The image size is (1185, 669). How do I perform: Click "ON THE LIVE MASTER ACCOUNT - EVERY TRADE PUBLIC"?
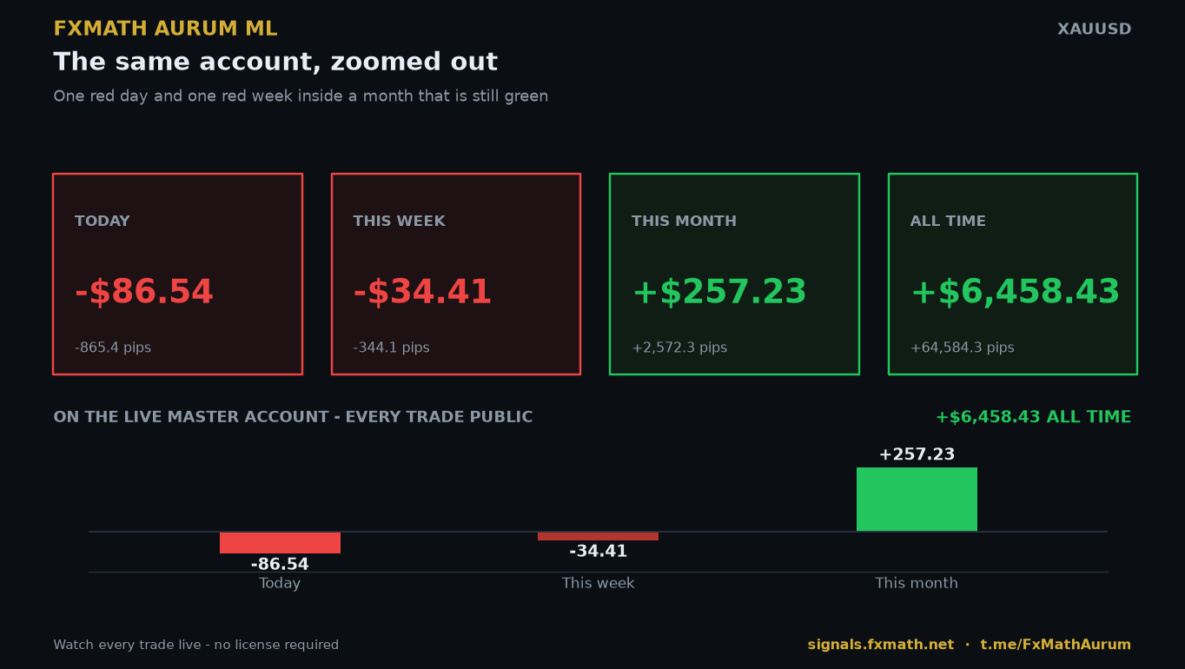point(293,417)
